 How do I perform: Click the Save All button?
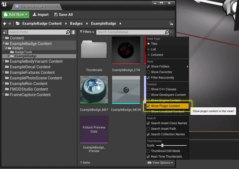point(63,15)
